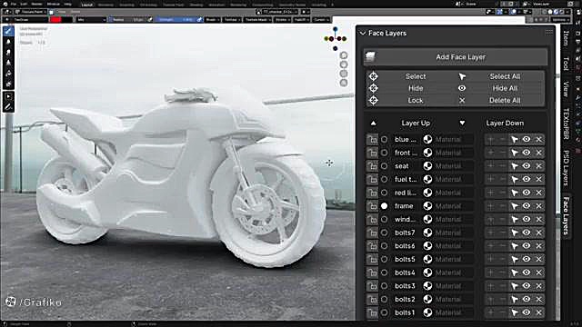The height and width of the screenshot is (327, 582).
Task: Select the Clone brush tool
Action: click(x=8, y=63)
